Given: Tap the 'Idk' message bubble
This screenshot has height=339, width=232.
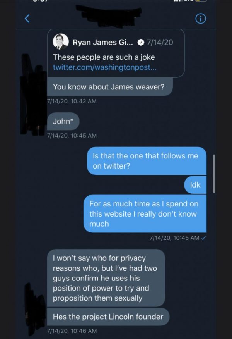Looking at the screenshot, I should 195,185.
